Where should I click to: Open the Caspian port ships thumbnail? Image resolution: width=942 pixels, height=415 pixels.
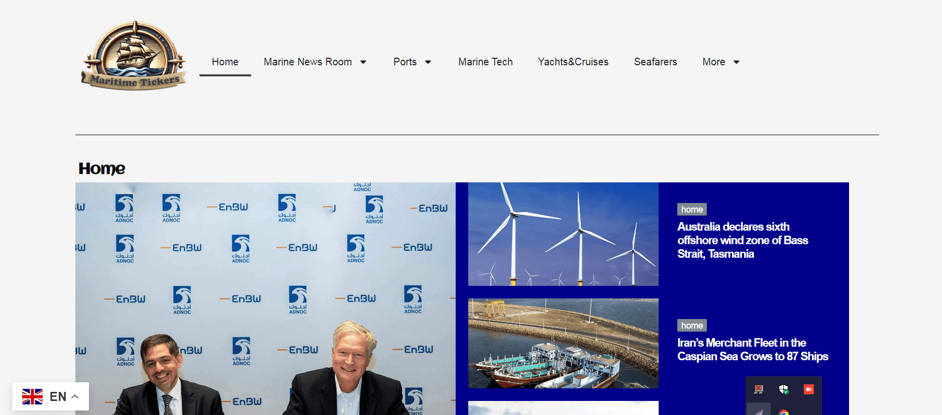pos(563,343)
